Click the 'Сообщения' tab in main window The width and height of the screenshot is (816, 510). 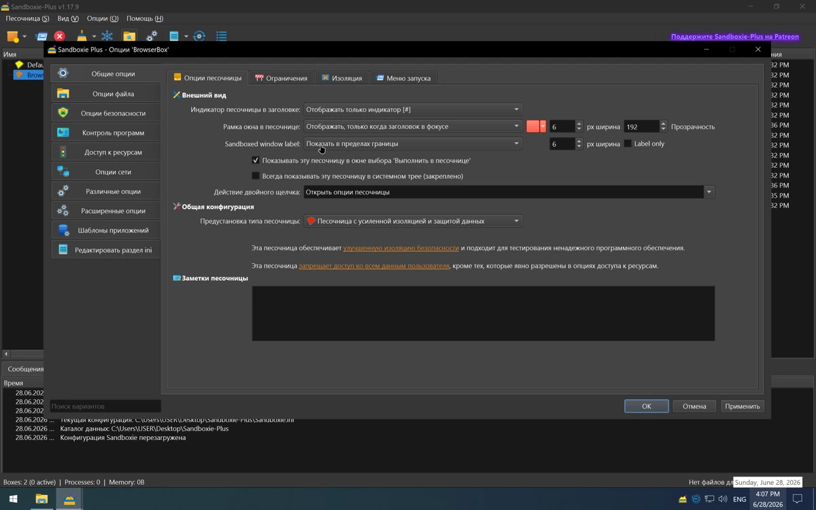(25, 369)
